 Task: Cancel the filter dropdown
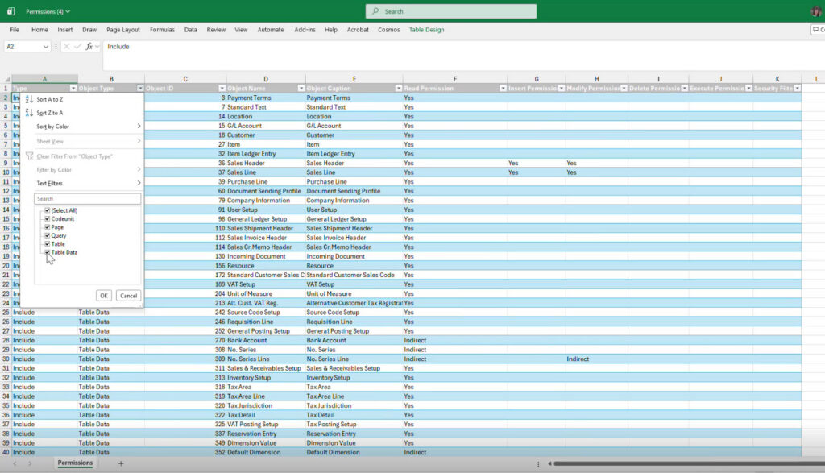[128, 296]
